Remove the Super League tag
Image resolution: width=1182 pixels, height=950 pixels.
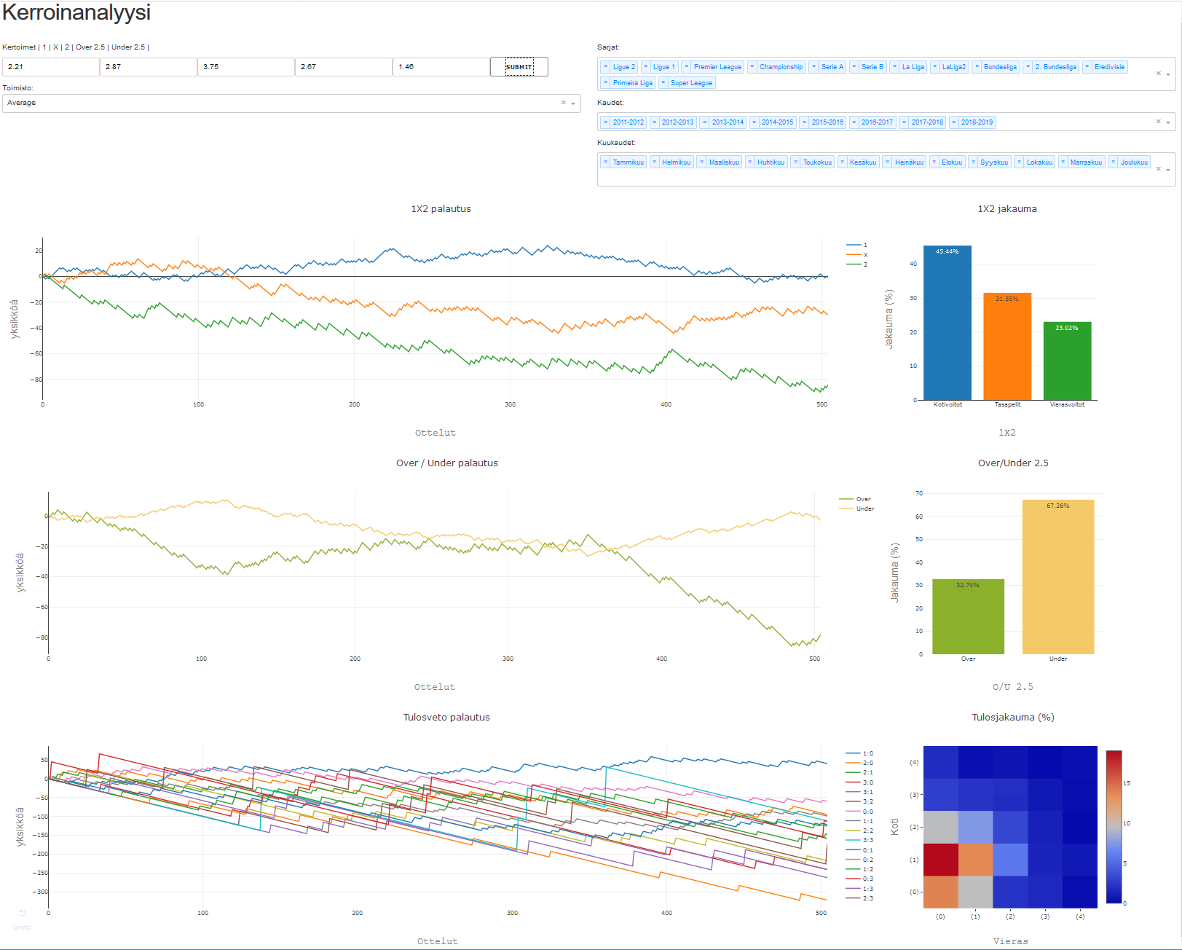[x=663, y=83]
